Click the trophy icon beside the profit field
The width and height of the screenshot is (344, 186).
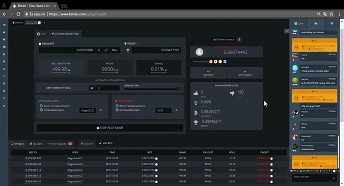click(128, 50)
